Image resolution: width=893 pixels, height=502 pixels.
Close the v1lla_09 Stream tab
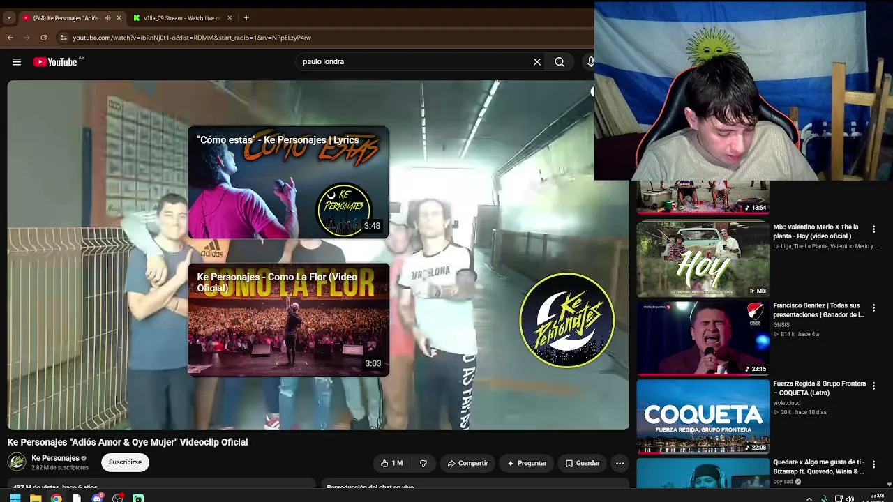(231, 18)
